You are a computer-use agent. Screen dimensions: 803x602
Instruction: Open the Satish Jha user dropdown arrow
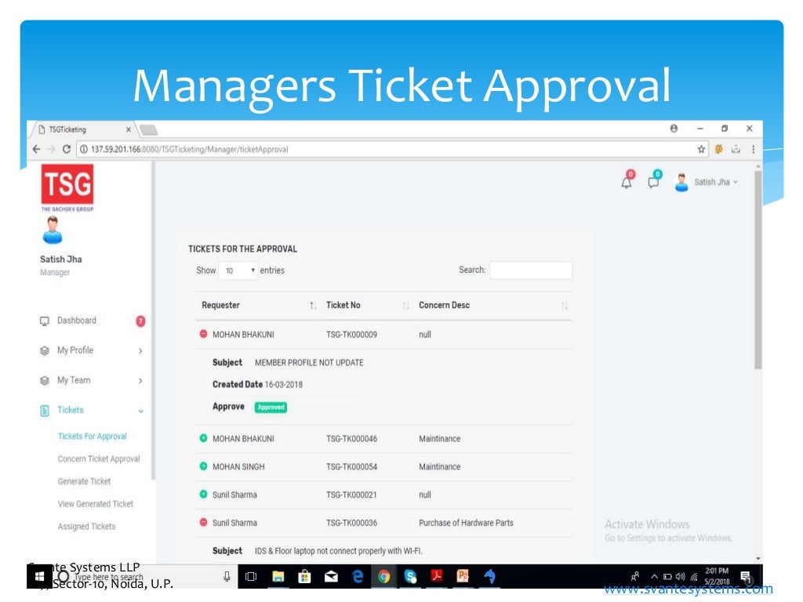tap(736, 182)
